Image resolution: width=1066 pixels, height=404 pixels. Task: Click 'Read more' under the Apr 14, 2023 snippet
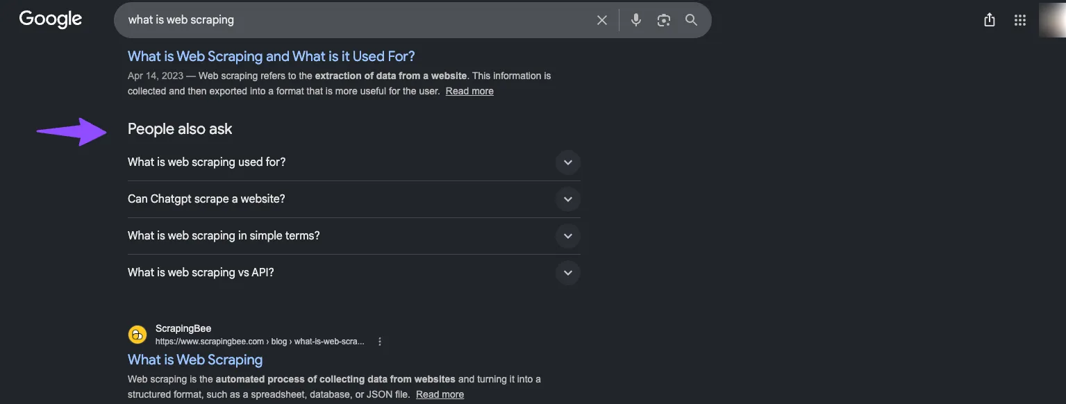469,91
